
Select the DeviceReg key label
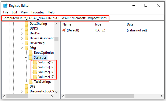(37, 43)
